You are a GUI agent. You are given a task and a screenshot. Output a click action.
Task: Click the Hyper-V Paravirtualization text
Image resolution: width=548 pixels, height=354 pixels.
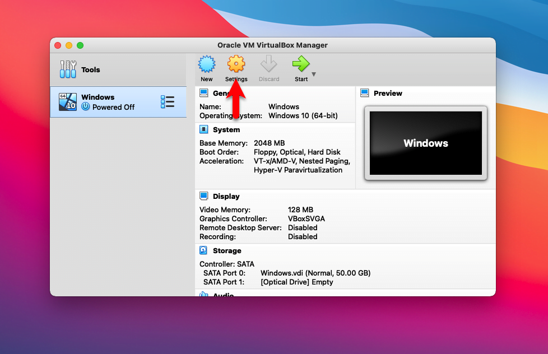(298, 170)
